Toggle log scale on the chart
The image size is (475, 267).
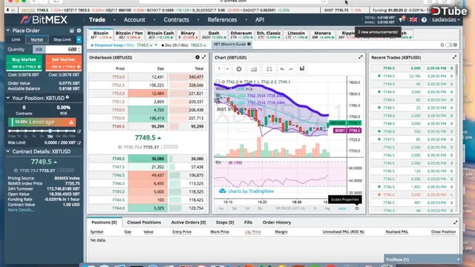click(327, 208)
